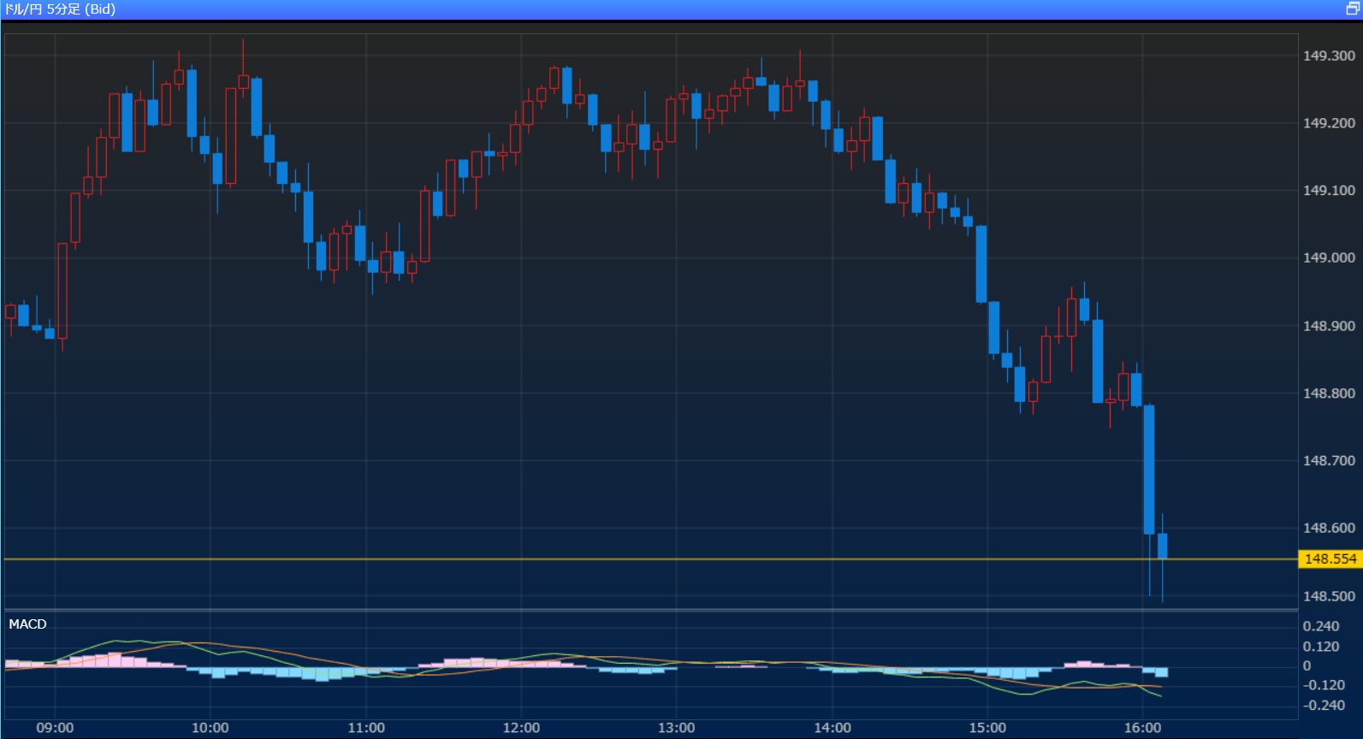Click the -0.120 MACD scale value
Screen dimensions: 1363x739
pos(1324,685)
